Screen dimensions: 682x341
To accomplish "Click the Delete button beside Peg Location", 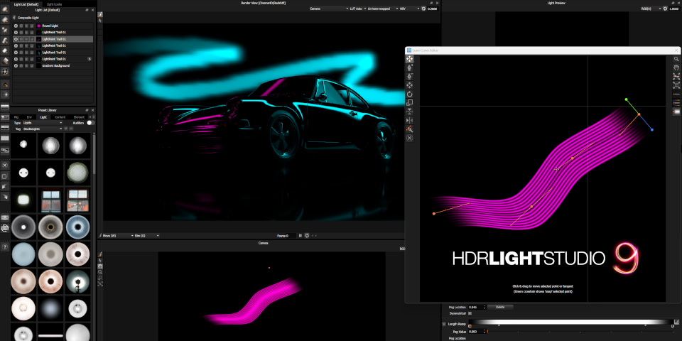I will [x=499, y=307].
